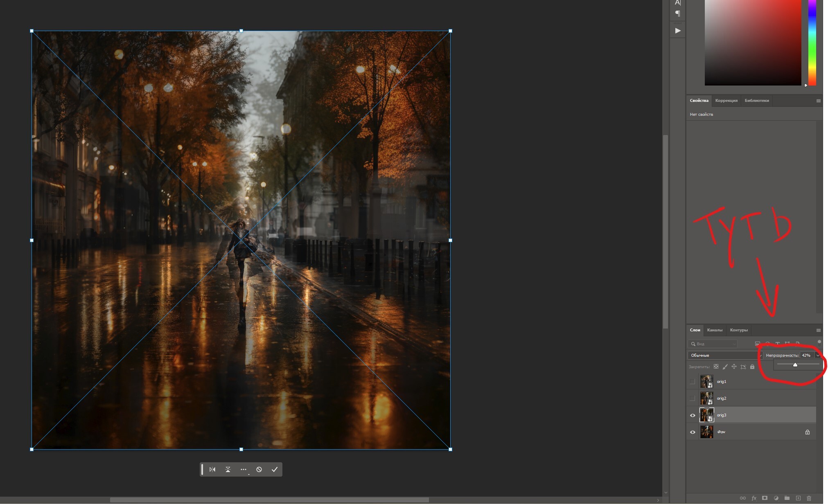Cancel the transform with the circle-slash icon
The height and width of the screenshot is (504, 828).
coord(259,469)
